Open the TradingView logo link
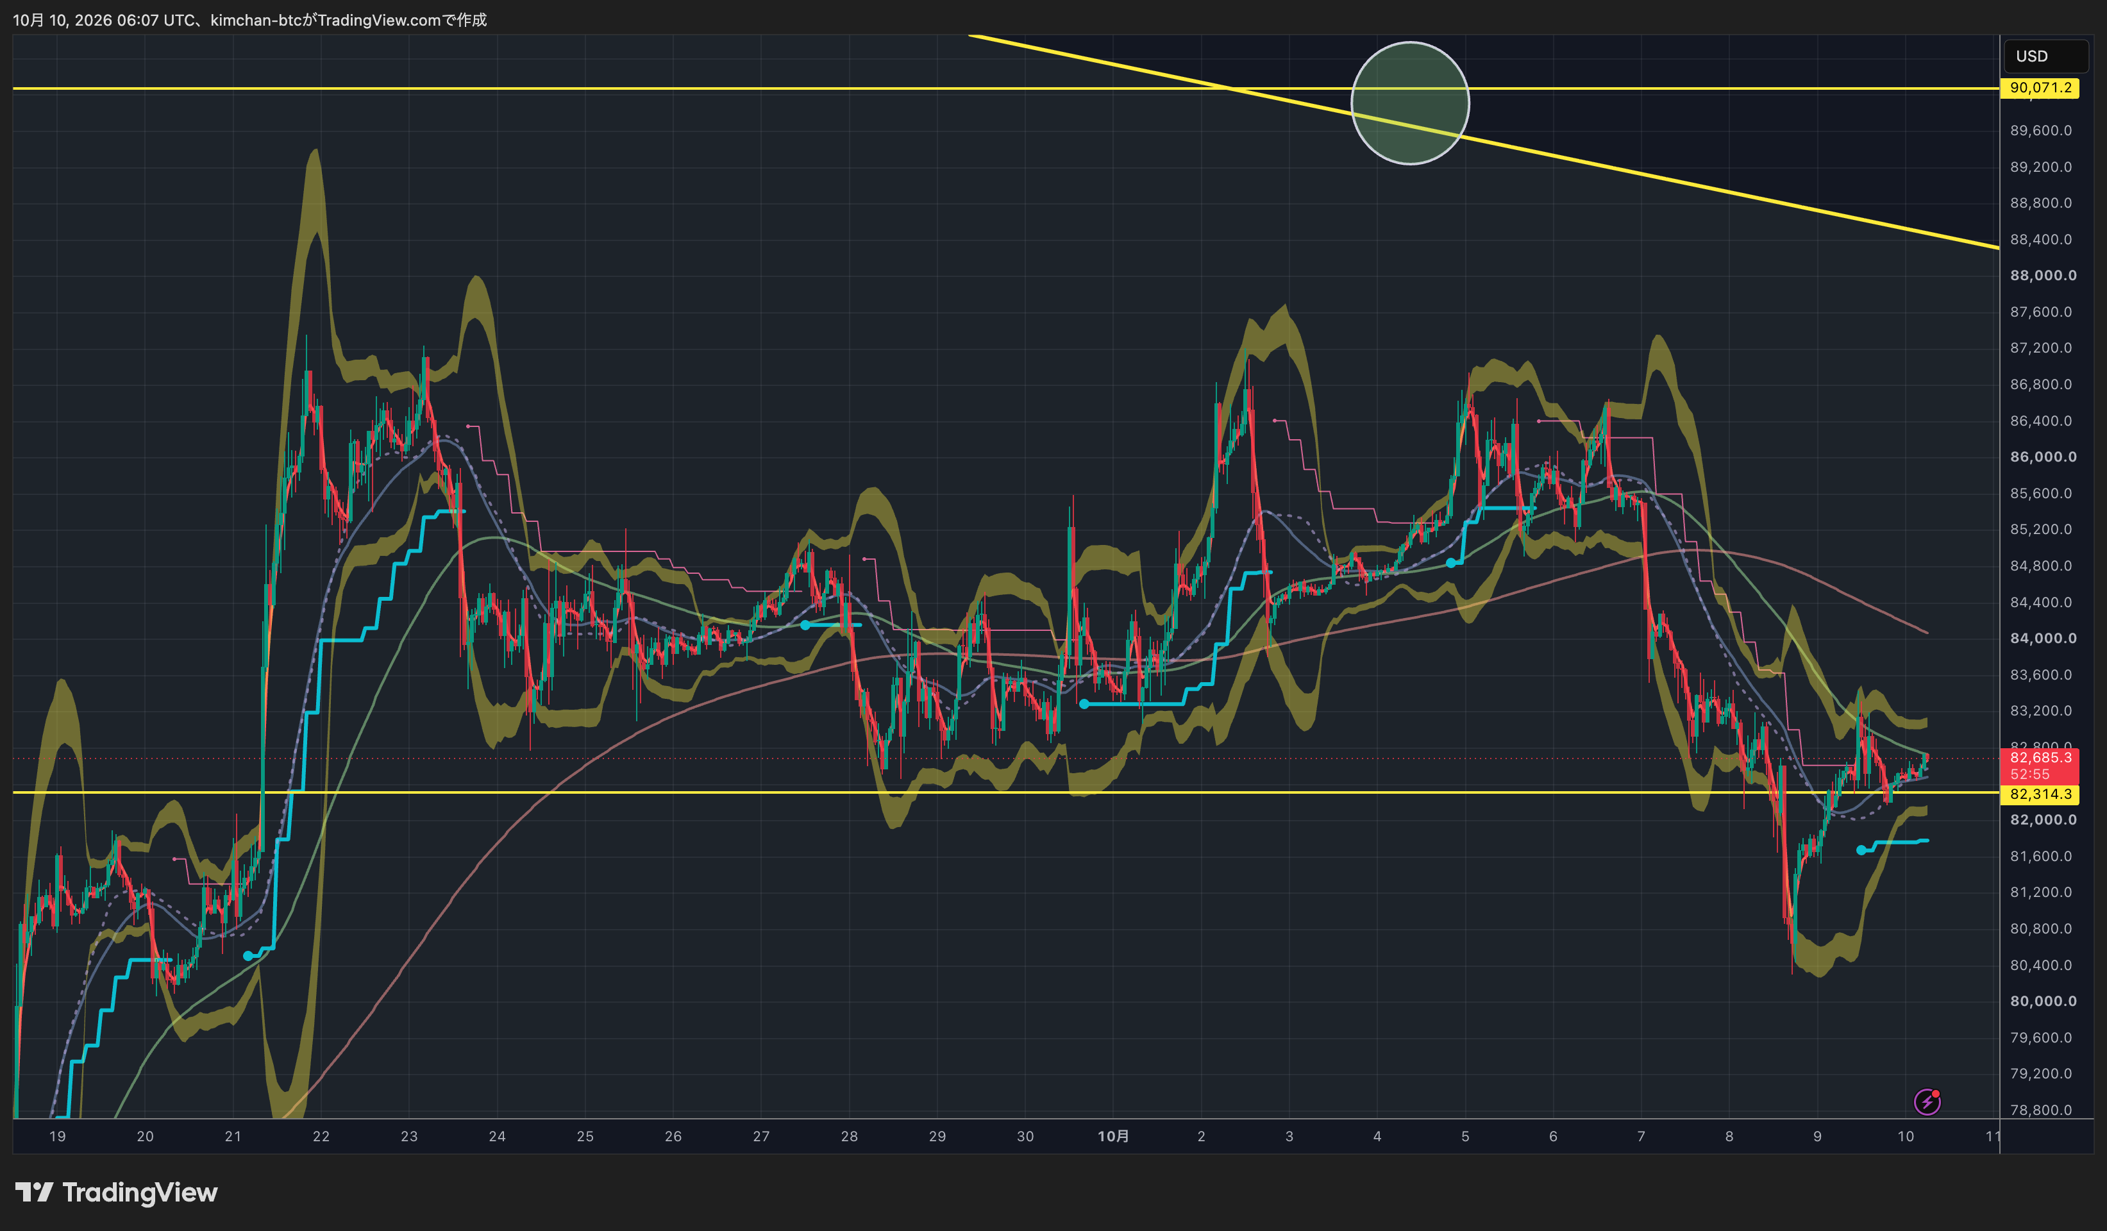This screenshot has width=2107, height=1231. (116, 1192)
